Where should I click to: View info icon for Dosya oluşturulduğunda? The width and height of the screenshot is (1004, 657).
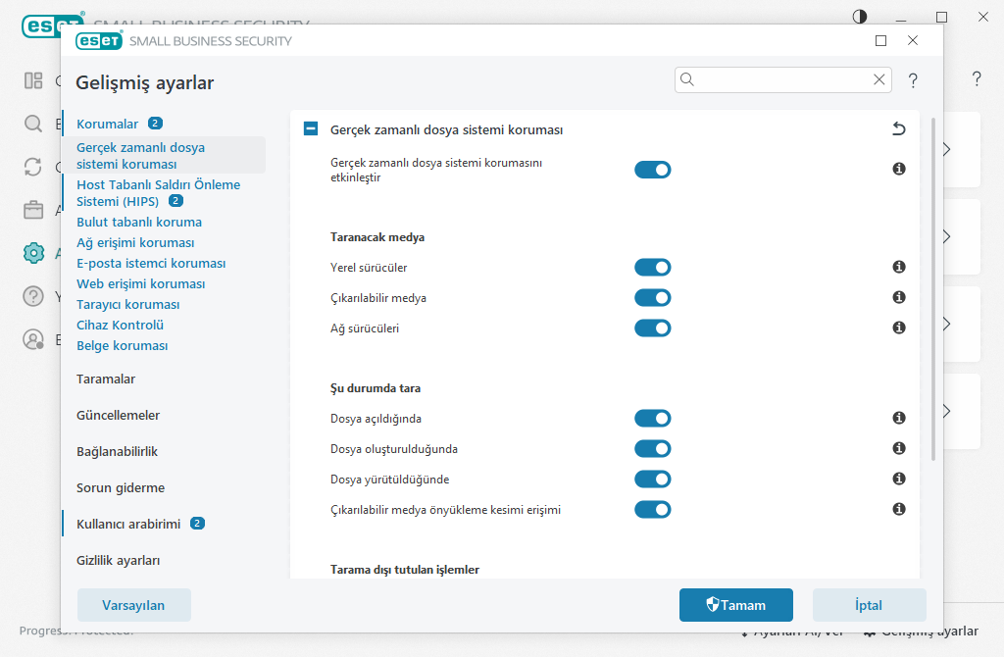(x=898, y=448)
